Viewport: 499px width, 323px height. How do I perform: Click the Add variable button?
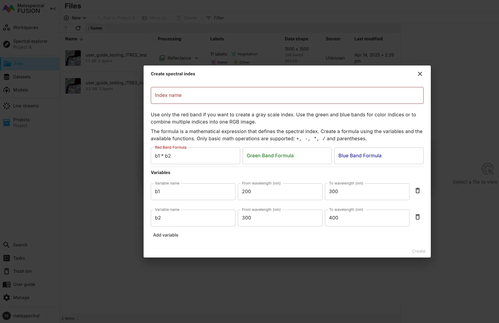tap(166, 235)
